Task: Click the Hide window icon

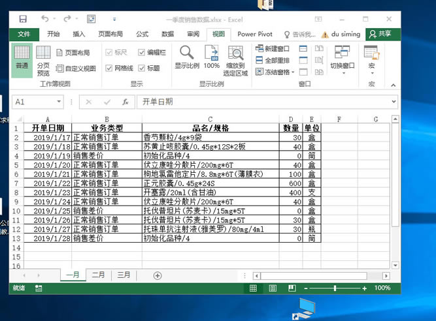Action: (x=303, y=60)
